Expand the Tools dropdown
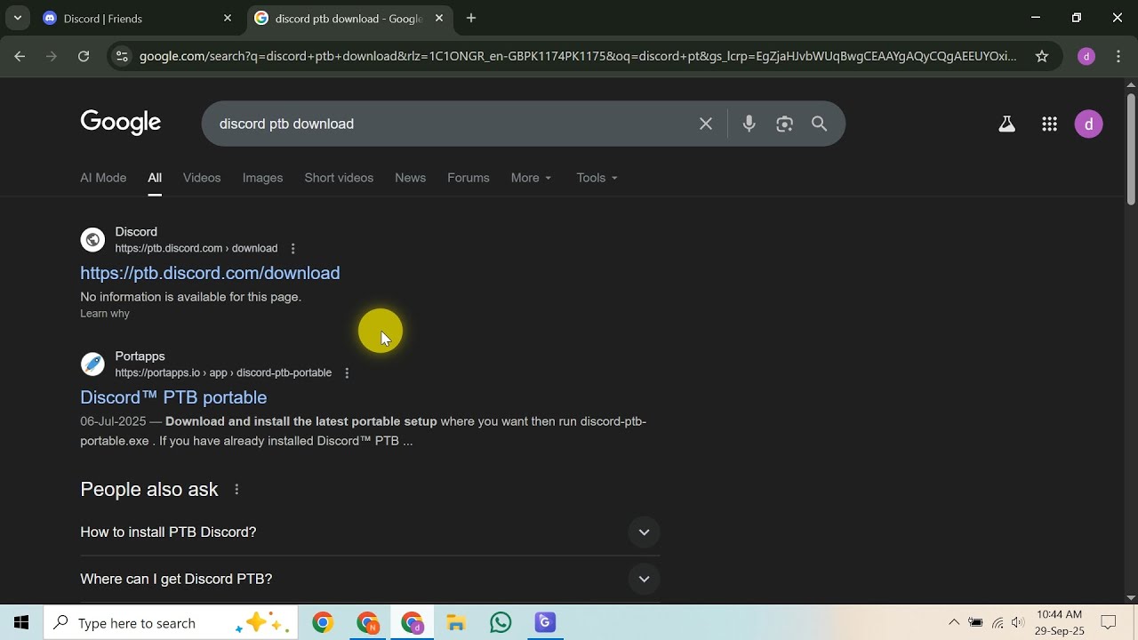The image size is (1138, 640). click(x=597, y=178)
